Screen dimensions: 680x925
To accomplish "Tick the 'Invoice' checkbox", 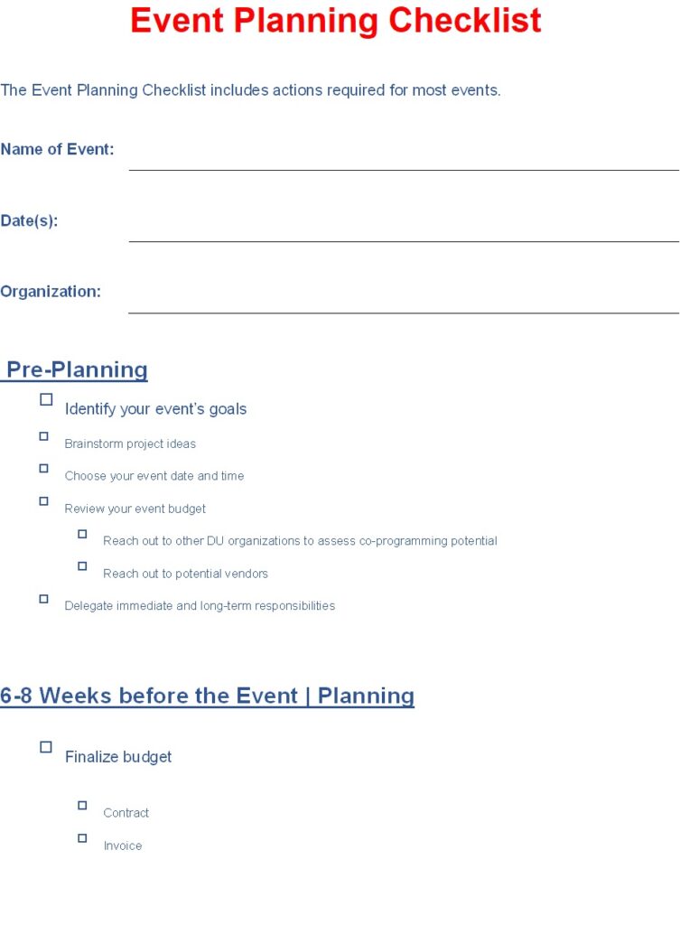I will 82,838.
